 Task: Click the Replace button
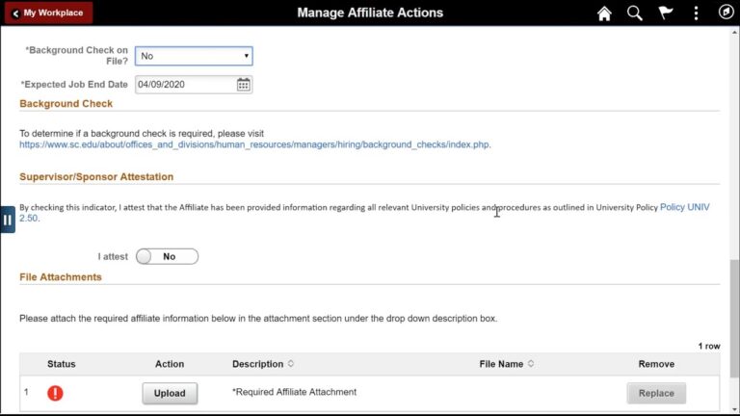click(x=656, y=393)
